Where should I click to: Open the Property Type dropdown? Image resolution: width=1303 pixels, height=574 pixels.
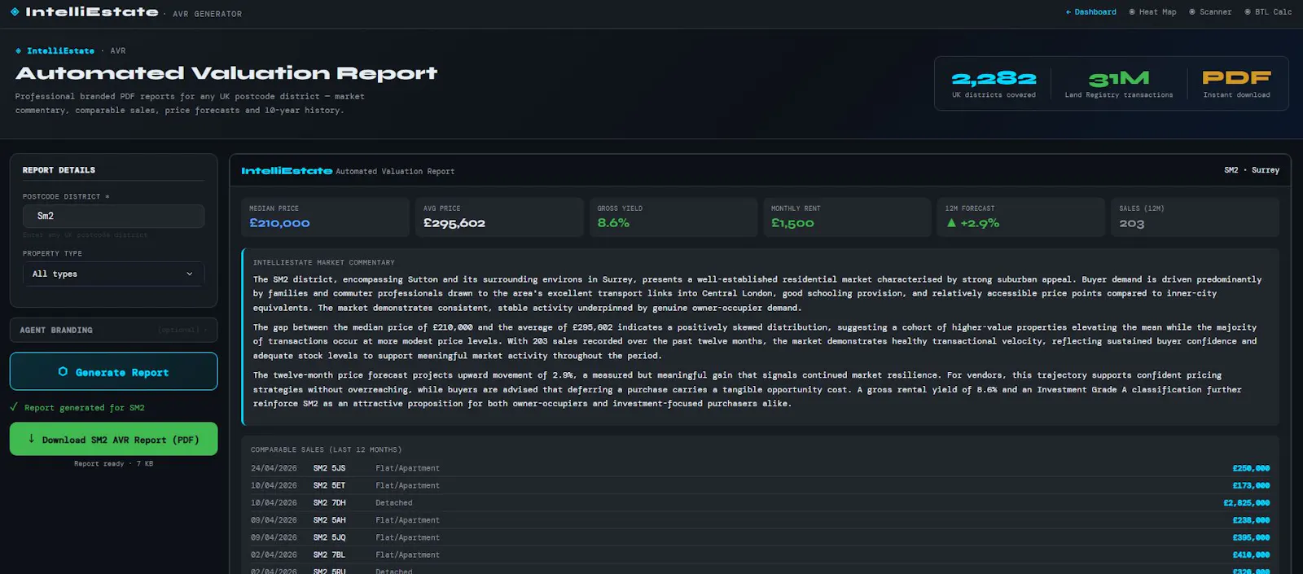tap(113, 274)
